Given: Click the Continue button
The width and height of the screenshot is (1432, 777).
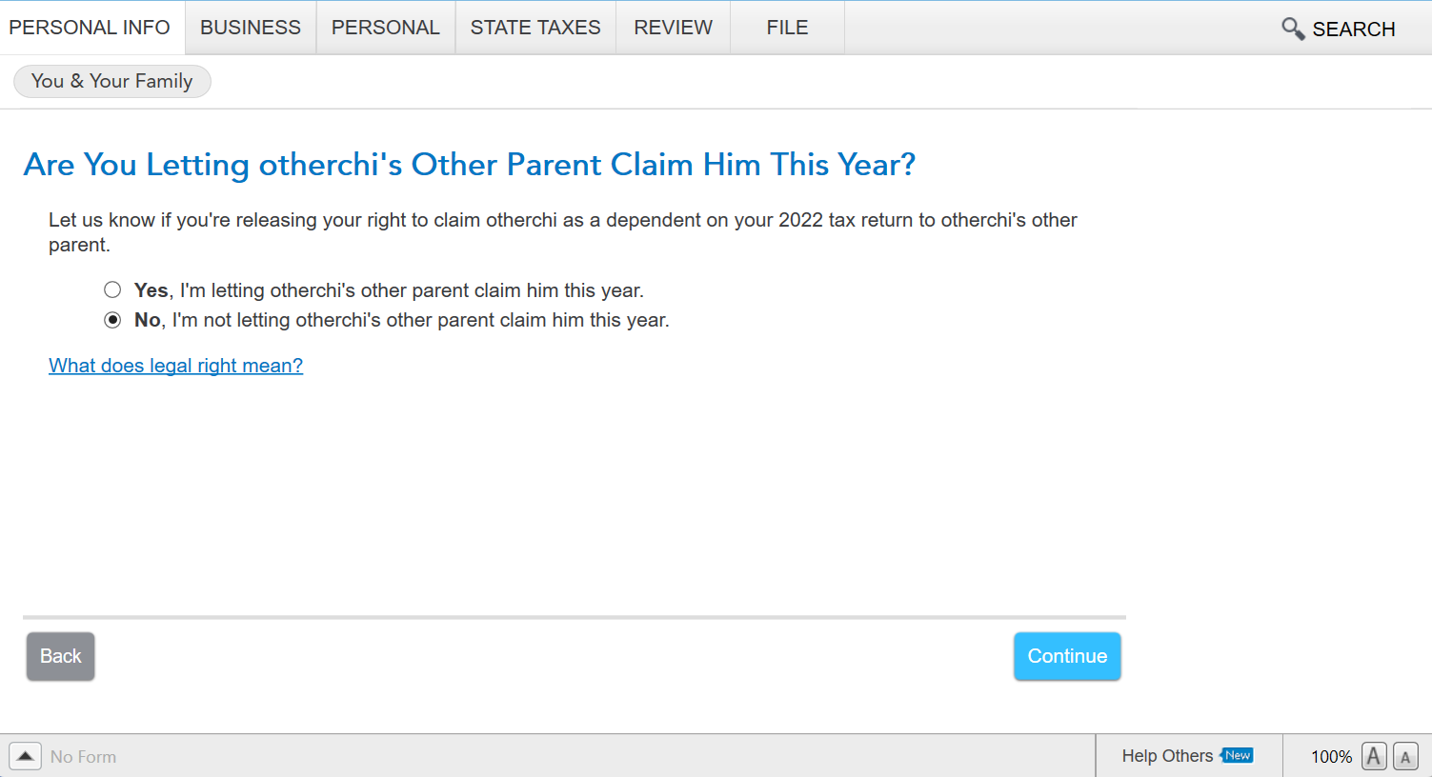Looking at the screenshot, I should tap(1067, 656).
